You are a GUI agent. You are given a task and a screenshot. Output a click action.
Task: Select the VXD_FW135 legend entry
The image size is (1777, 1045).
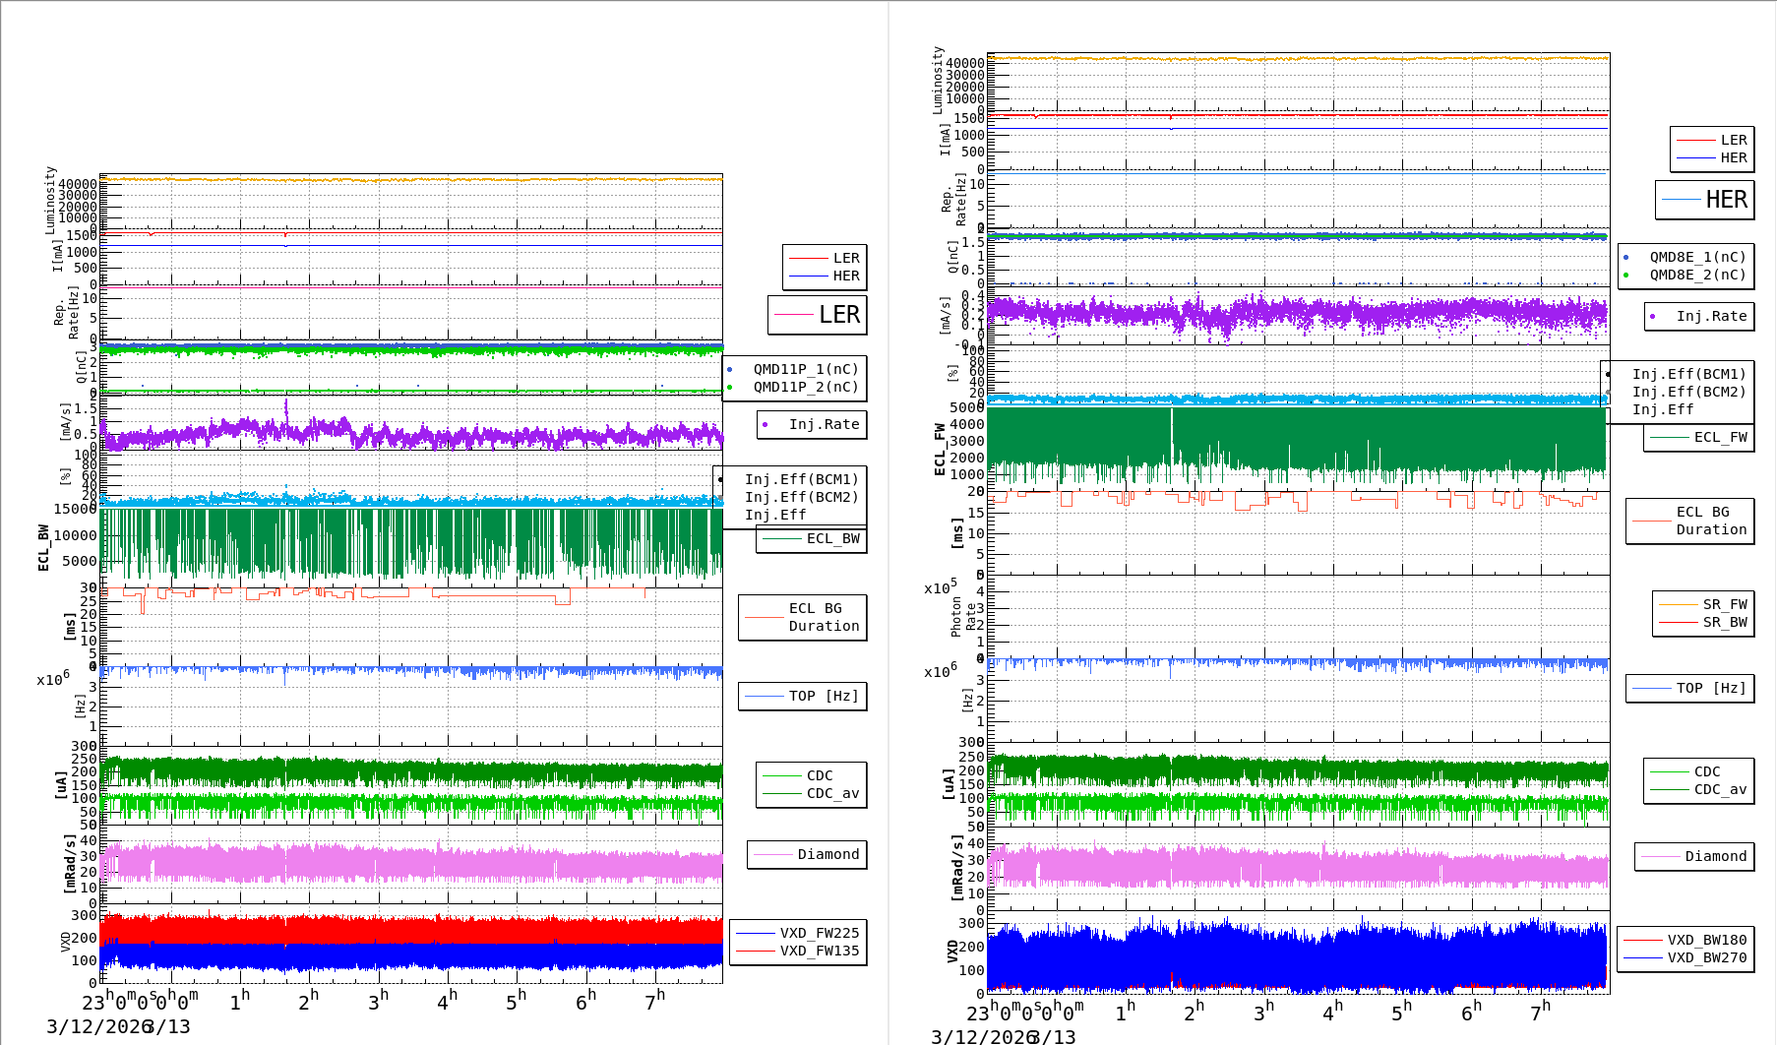point(819,951)
